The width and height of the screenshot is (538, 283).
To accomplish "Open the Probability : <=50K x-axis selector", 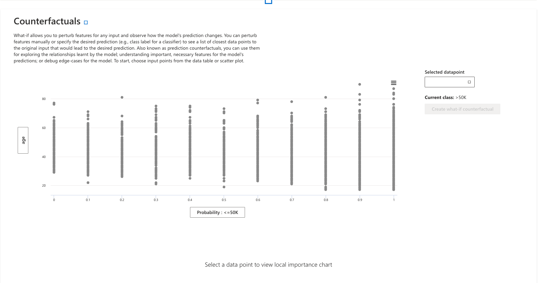I will [x=217, y=212].
